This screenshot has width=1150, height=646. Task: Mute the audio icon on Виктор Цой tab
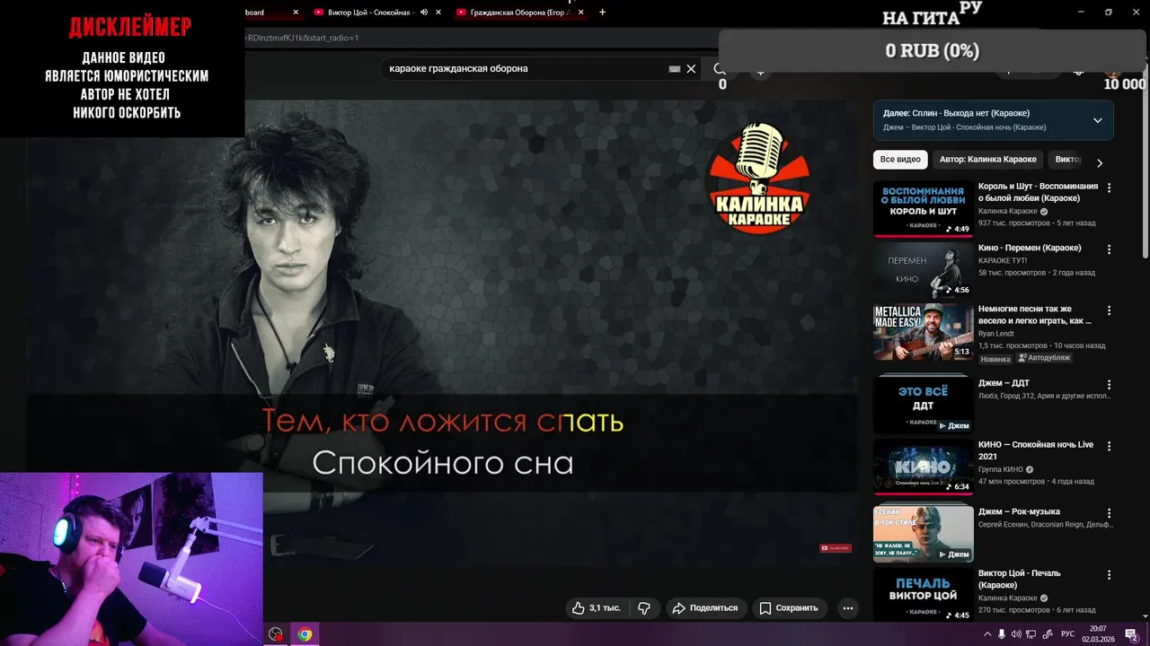point(422,13)
